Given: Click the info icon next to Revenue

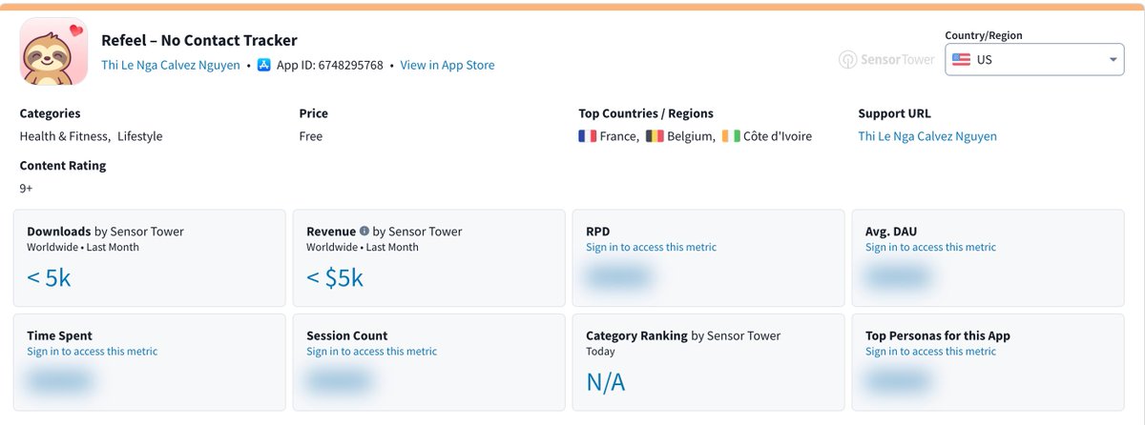Looking at the screenshot, I should [364, 232].
